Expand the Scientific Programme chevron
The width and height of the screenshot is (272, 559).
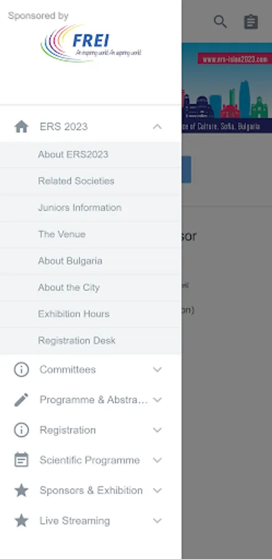157,460
